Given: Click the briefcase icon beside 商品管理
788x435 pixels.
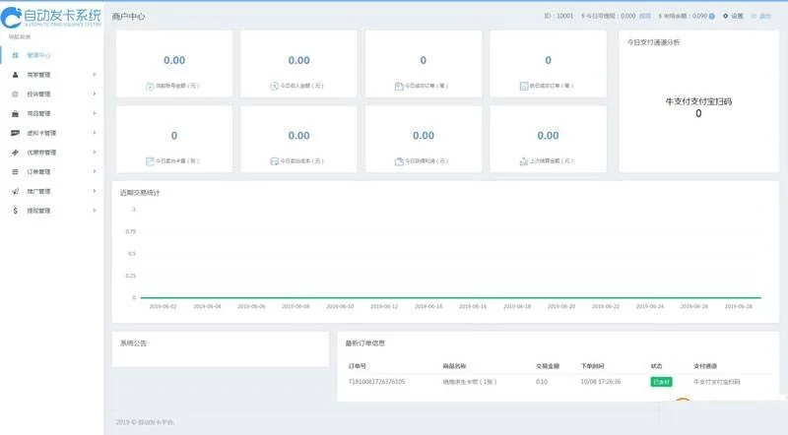Looking at the screenshot, I should click(x=15, y=113).
